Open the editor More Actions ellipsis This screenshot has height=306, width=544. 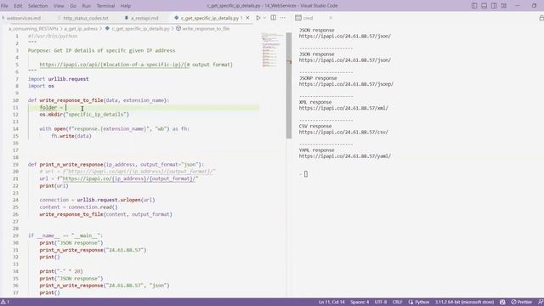click(283, 18)
